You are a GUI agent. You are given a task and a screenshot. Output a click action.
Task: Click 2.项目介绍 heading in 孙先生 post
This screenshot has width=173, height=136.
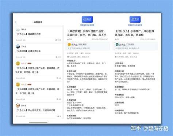point(119,71)
